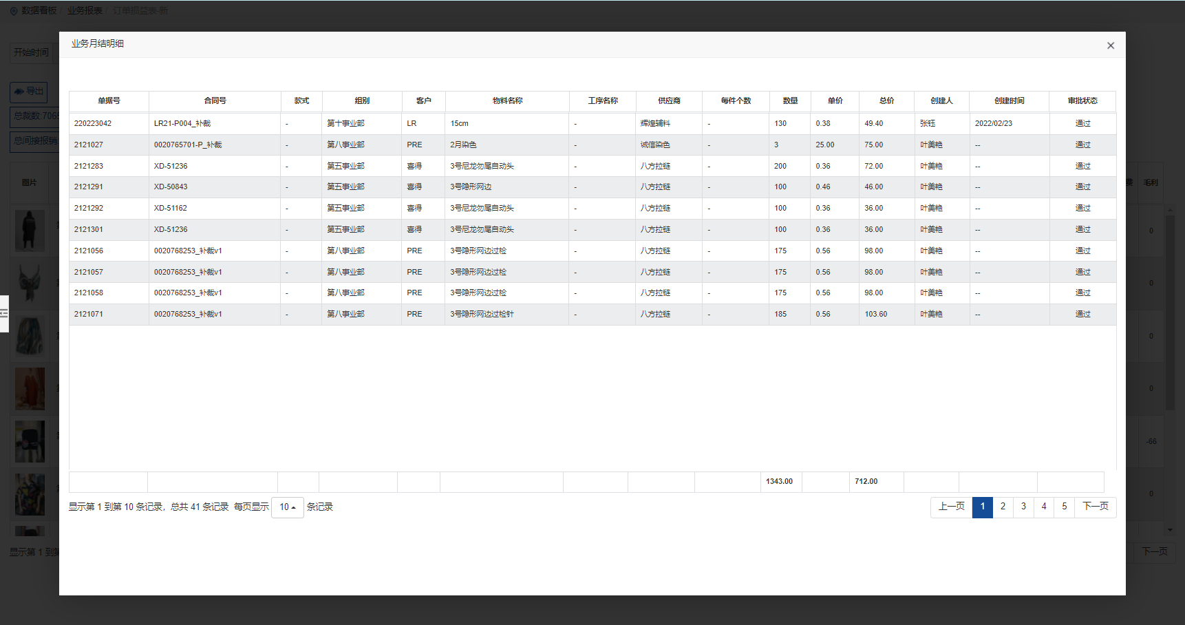Click the background scrollbar down arrow

[1170, 530]
